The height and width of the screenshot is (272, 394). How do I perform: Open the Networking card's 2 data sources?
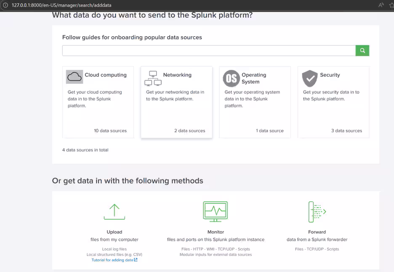pos(189,131)
